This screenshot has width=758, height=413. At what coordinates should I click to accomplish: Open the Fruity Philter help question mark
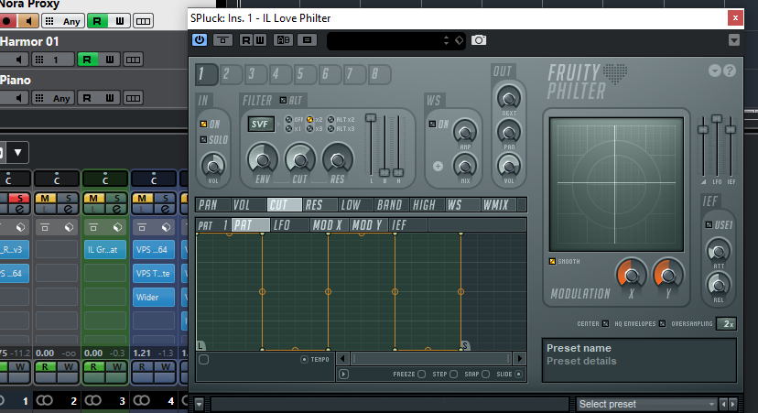coord(730,71)
